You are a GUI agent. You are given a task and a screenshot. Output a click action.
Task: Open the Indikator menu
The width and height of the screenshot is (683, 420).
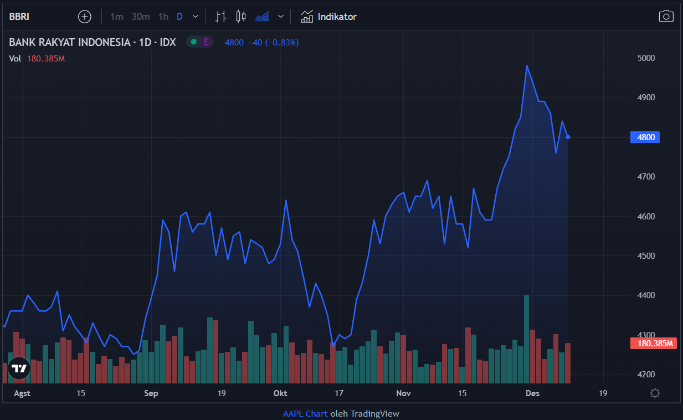328,17
